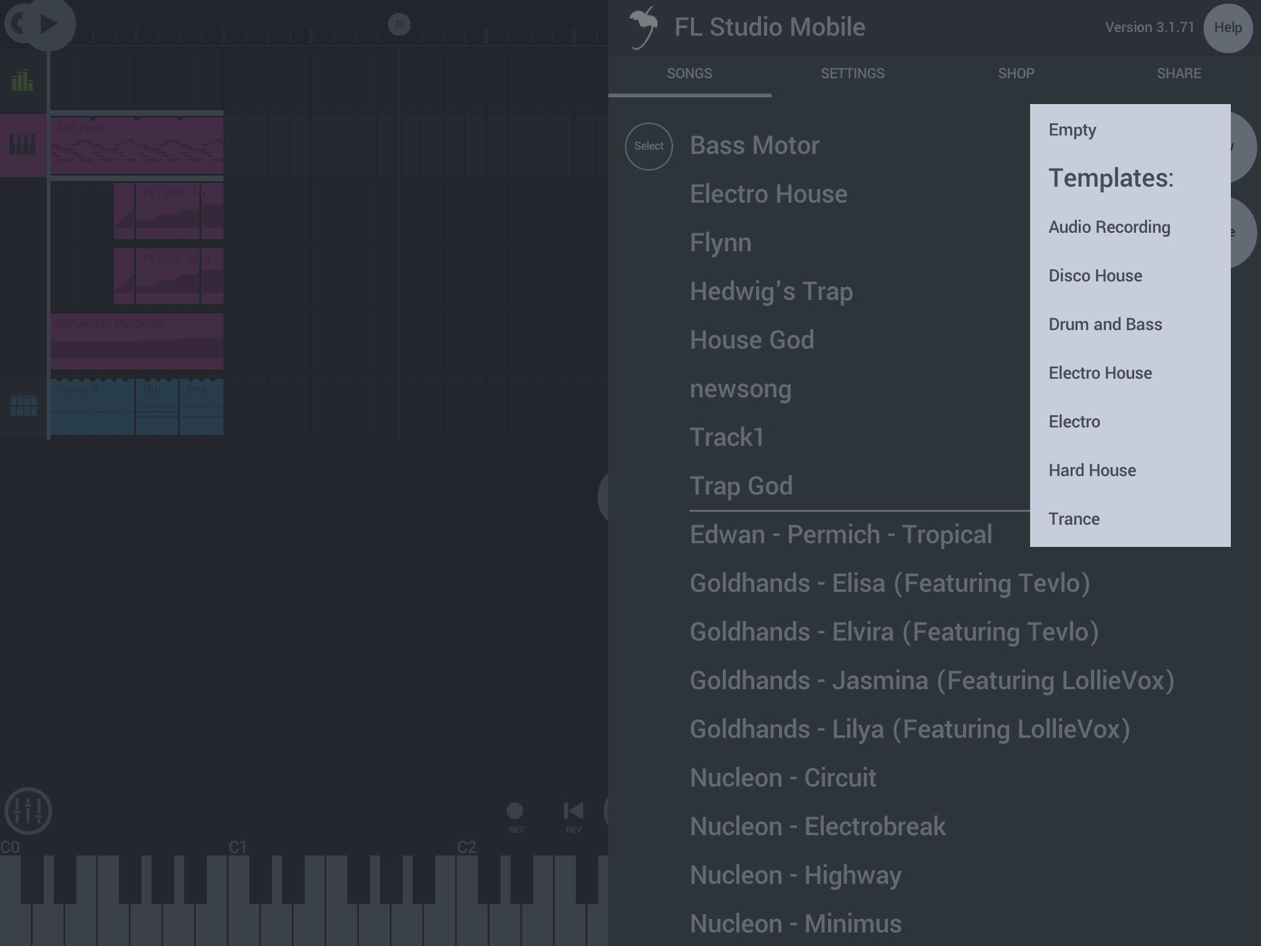Select the piano keys track icon
The width and height of the screenshot is (1261, 946).
(x=23, y=145)
